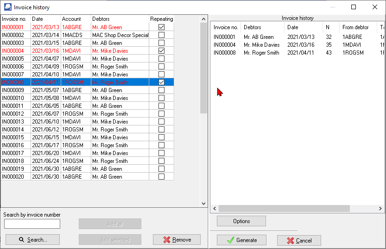386x249 pixels.
Task: Click the Invoice history app icon in title bar
Action: coord(7,7)
